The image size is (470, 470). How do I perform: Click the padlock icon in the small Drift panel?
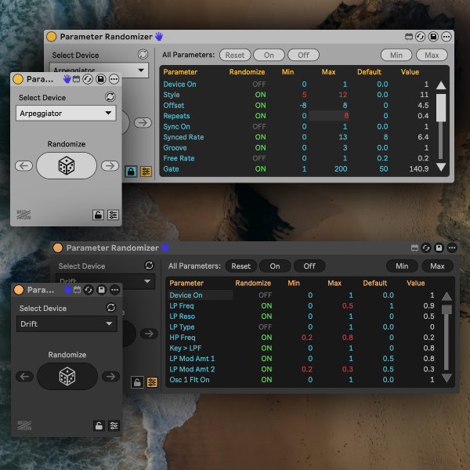[99, 425]
